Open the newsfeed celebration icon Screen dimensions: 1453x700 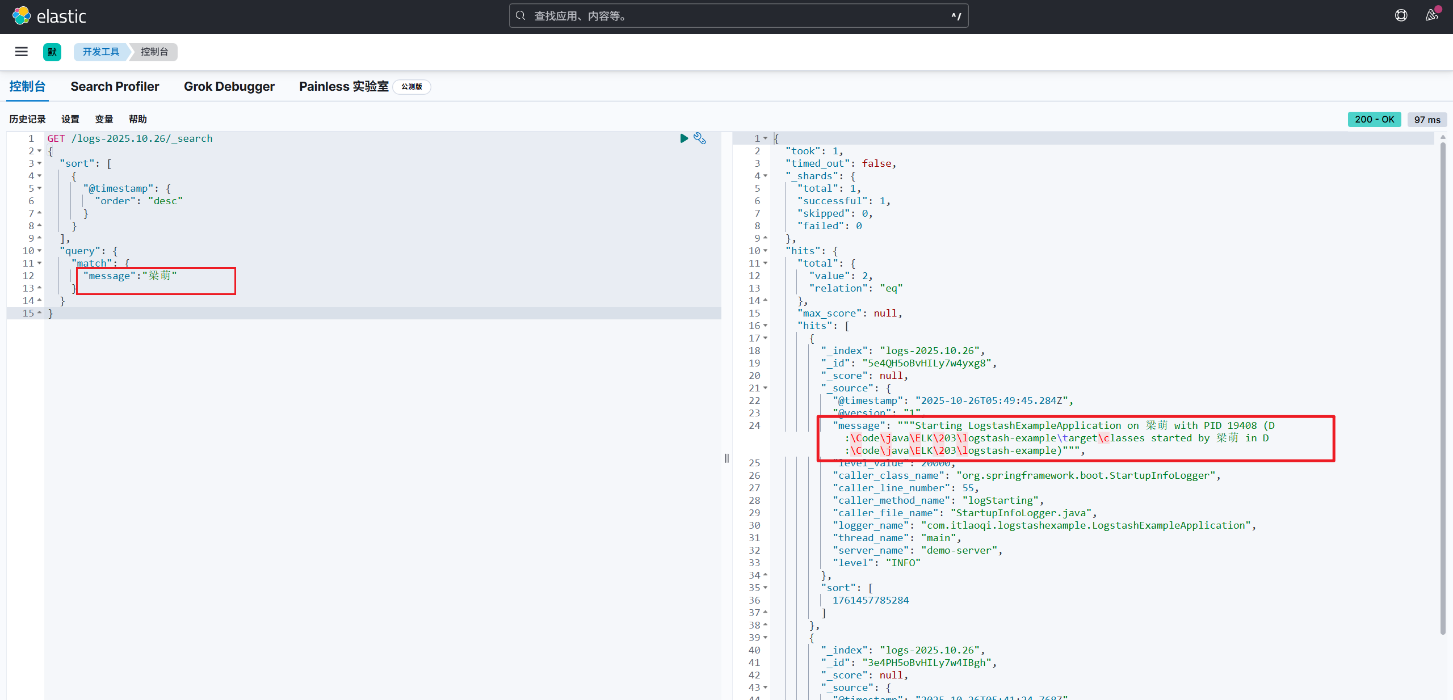1431,16
